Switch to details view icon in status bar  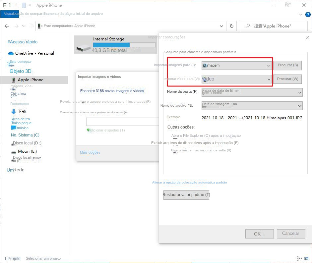pyautogui.click(x=299, y=258)
